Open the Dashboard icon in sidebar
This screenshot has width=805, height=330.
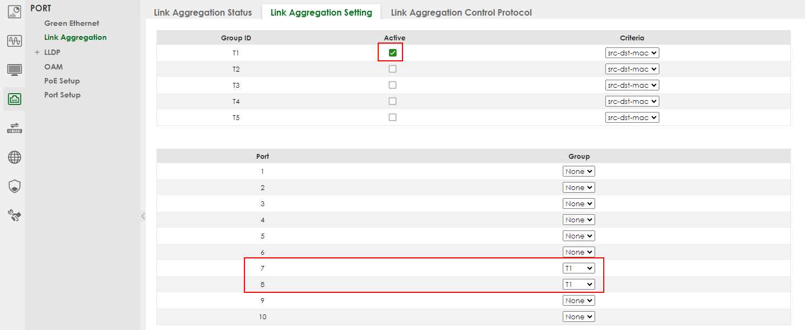click(14, 11)
